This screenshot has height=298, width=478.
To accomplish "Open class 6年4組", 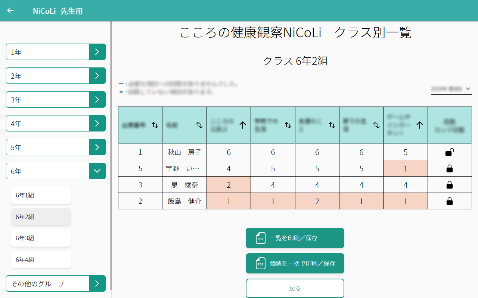I will pos(41,260).
